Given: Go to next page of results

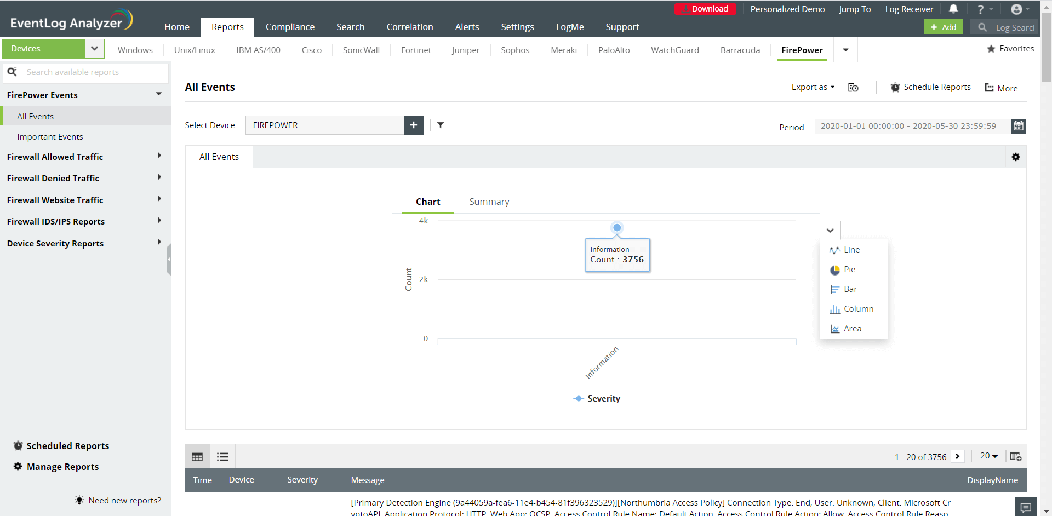Looking at the screenshot, I should click(x=958, y=456).
